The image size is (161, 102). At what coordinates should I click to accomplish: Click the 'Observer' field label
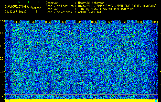point(52,3)
